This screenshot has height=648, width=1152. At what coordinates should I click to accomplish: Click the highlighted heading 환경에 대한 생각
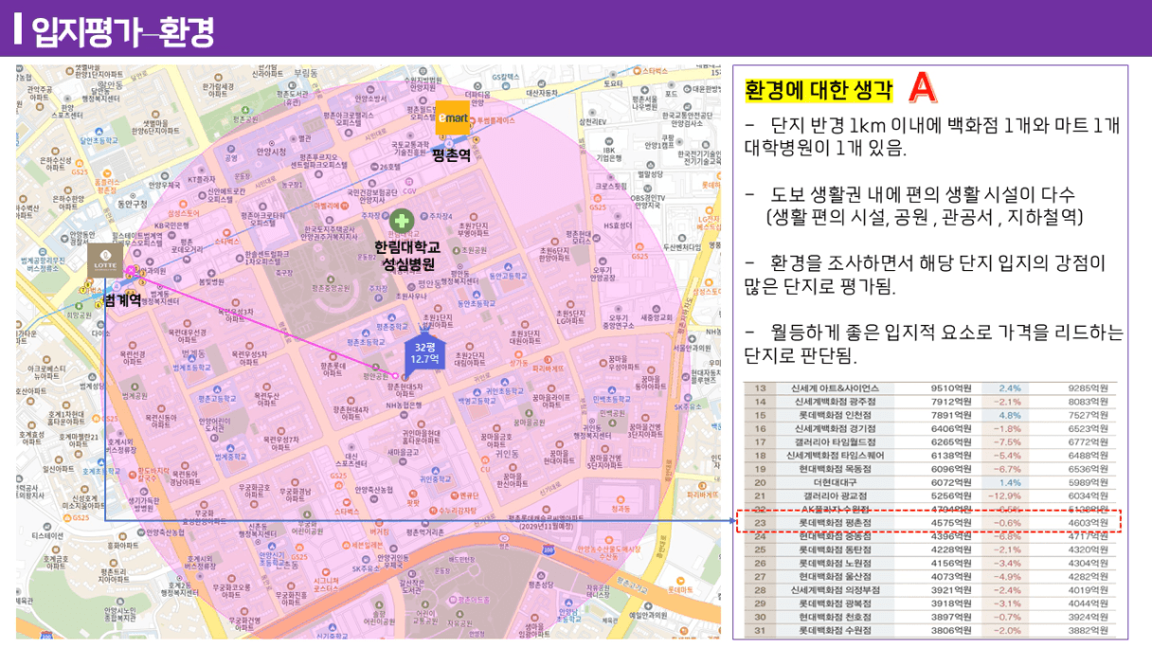point(819,90)
